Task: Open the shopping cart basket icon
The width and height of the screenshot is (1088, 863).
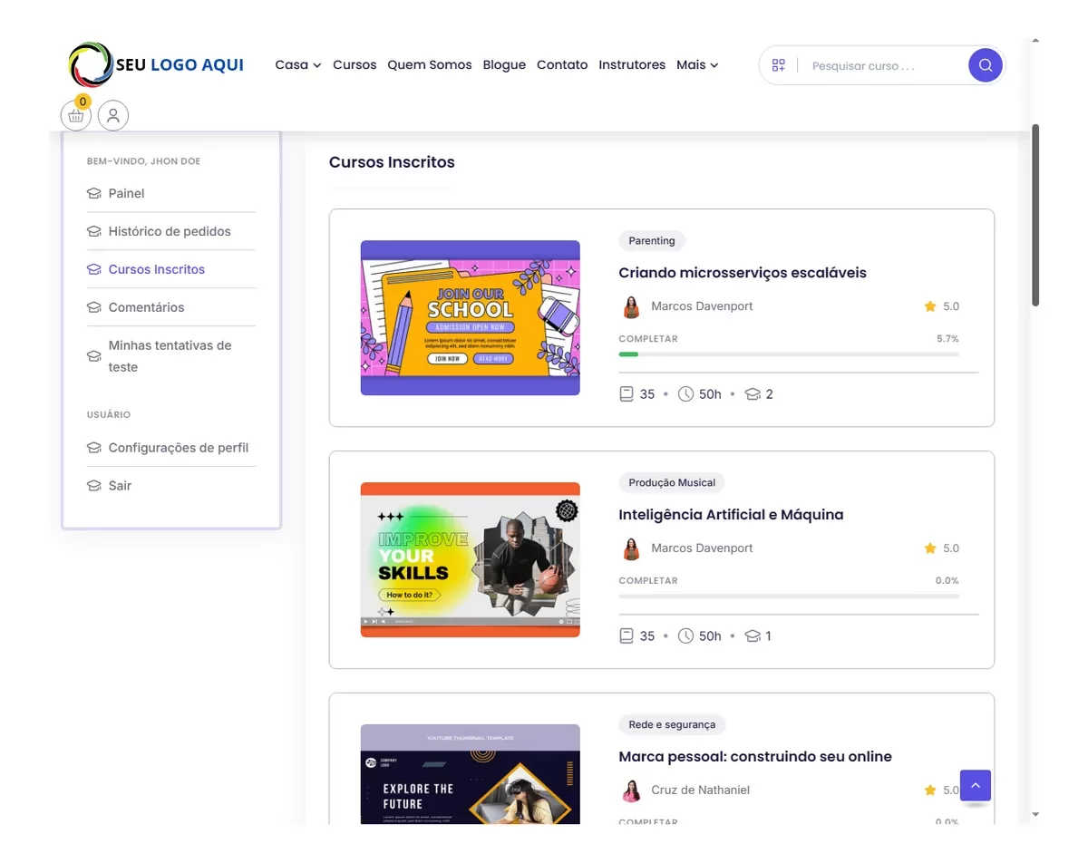Action: tap(76, 116)
